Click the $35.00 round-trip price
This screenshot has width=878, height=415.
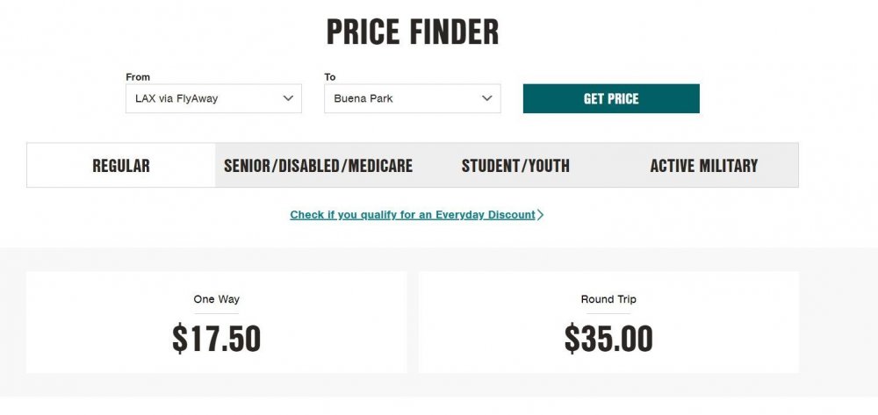(608, 340)
